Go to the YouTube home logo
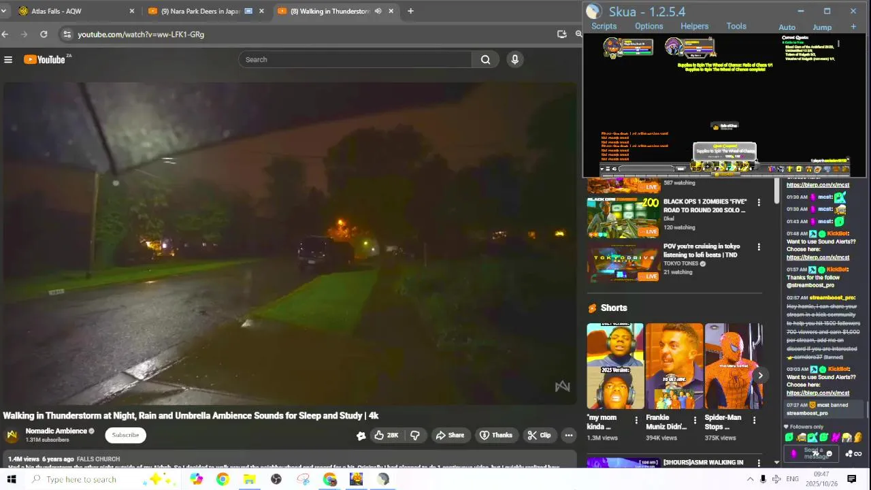Viewport: 871px width, 490px height. (x=45, y=60)
